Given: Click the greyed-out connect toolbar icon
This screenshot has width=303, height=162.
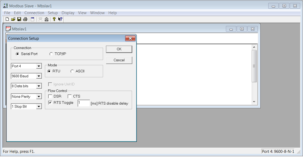Looking at the screenshot, I should coord(41,19).
